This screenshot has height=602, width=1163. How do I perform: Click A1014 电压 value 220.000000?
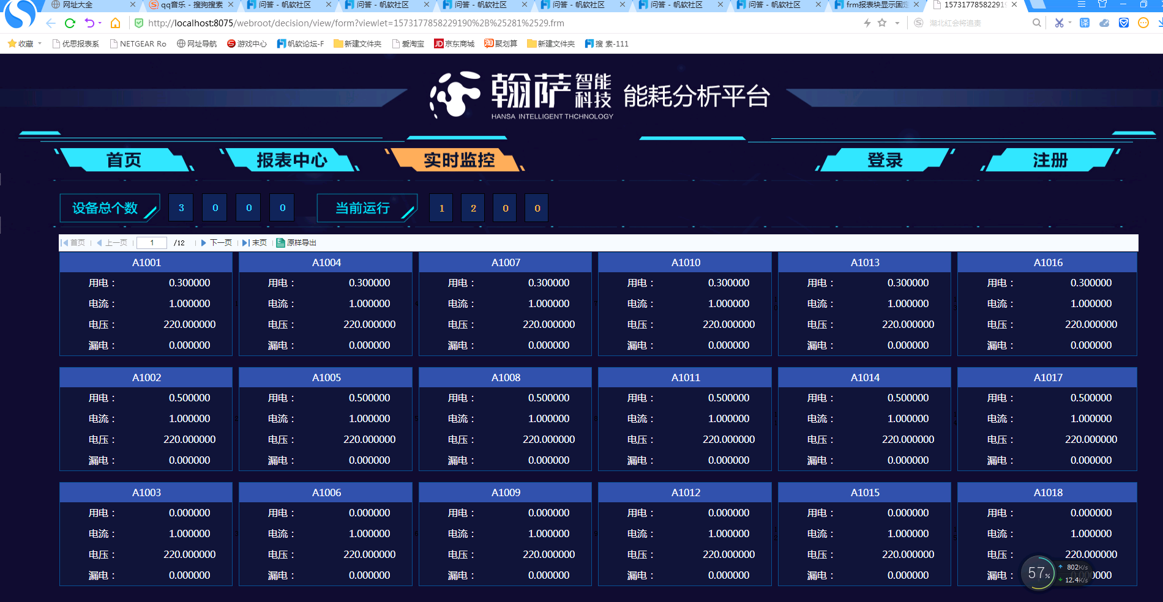click(x=908, y=439)
